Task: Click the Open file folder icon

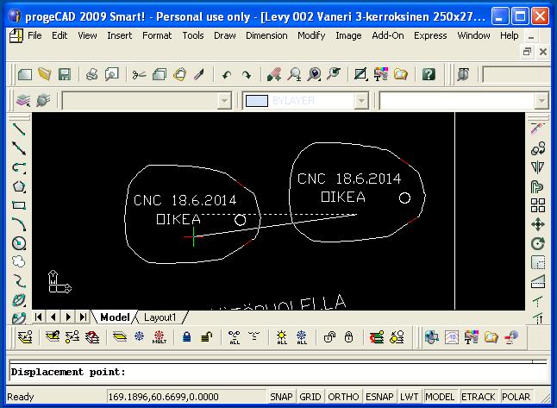Action: (44, 75)
